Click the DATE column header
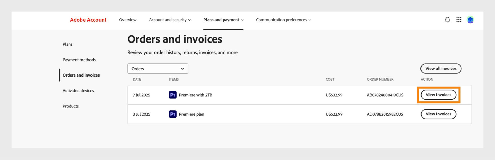The image size is (495, 160). [137, 79]
